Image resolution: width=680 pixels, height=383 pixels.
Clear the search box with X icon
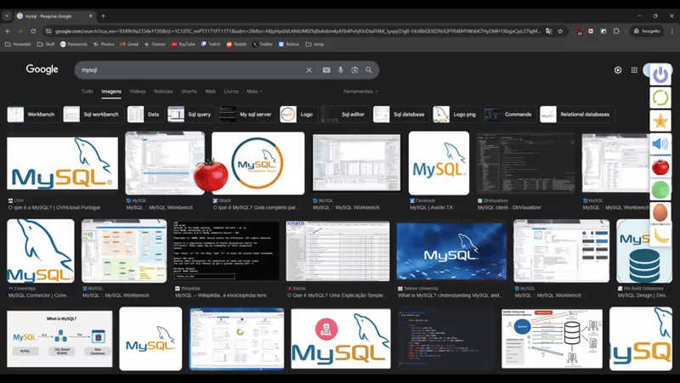click(x=309, y=70)
